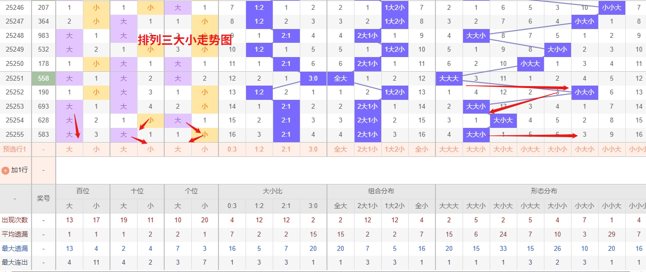646x272 pixels.
Task: Pick 1:2 ratio in 预选行1 row
Action: pos(259,149)
